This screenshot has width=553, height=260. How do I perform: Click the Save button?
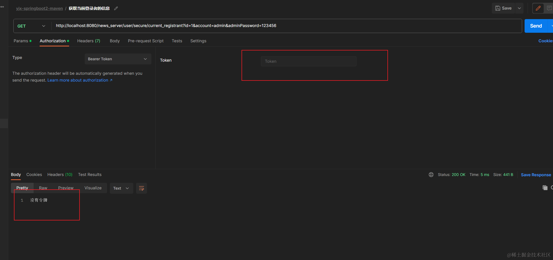click(503, 8)
